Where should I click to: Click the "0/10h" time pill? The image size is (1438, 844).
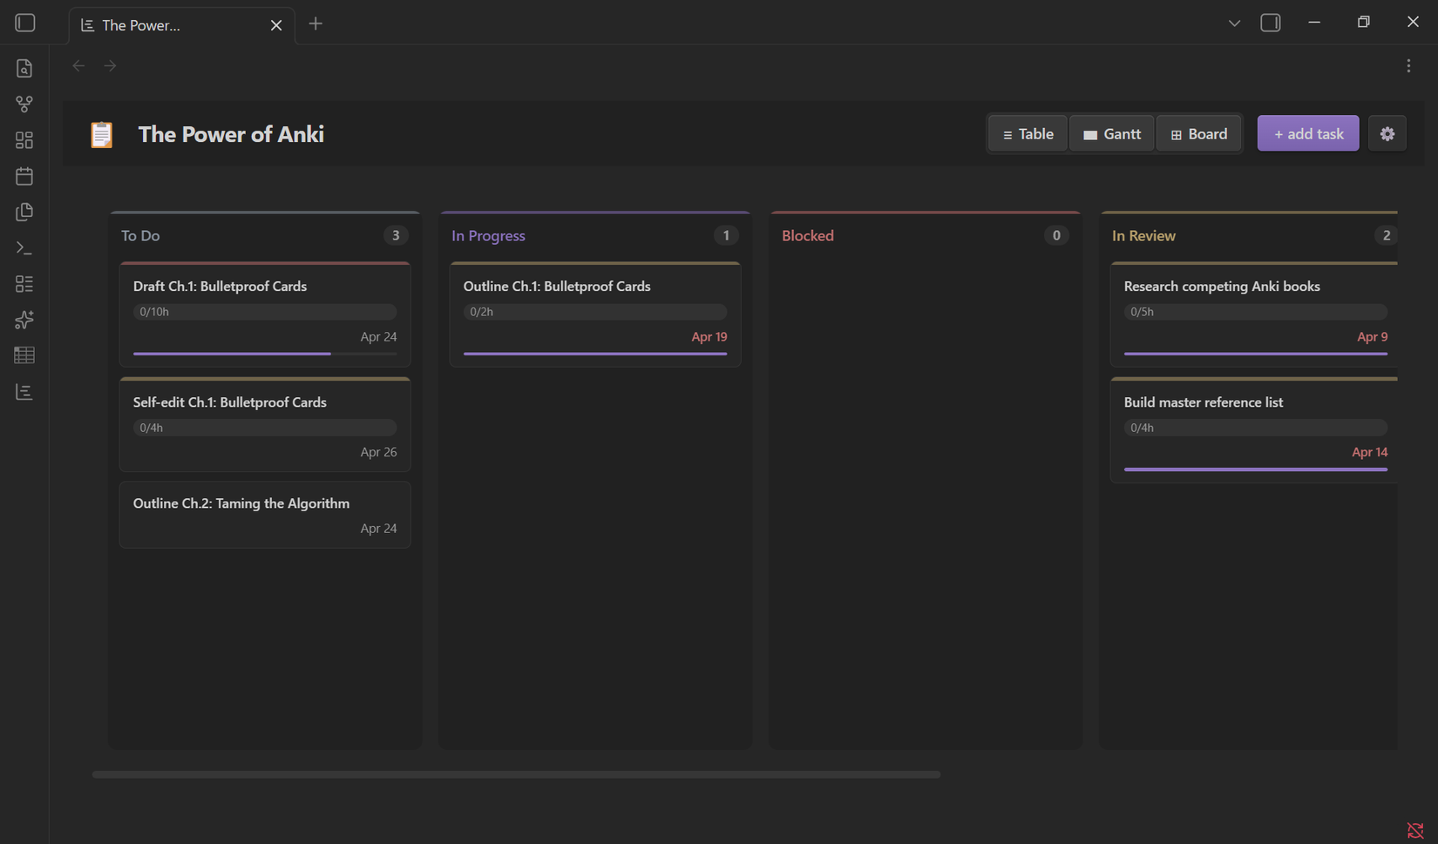(265, 312)
